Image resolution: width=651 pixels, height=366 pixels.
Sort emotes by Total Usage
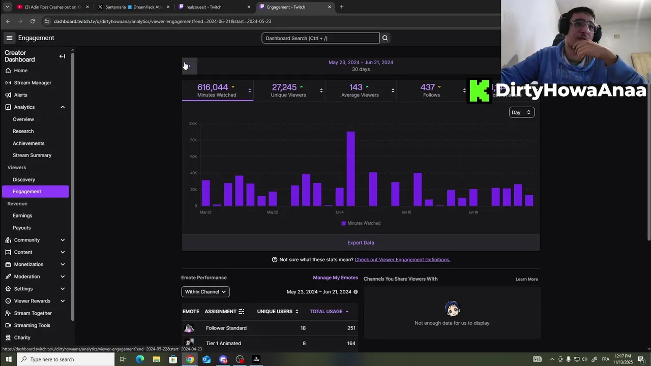click(329, 312)
